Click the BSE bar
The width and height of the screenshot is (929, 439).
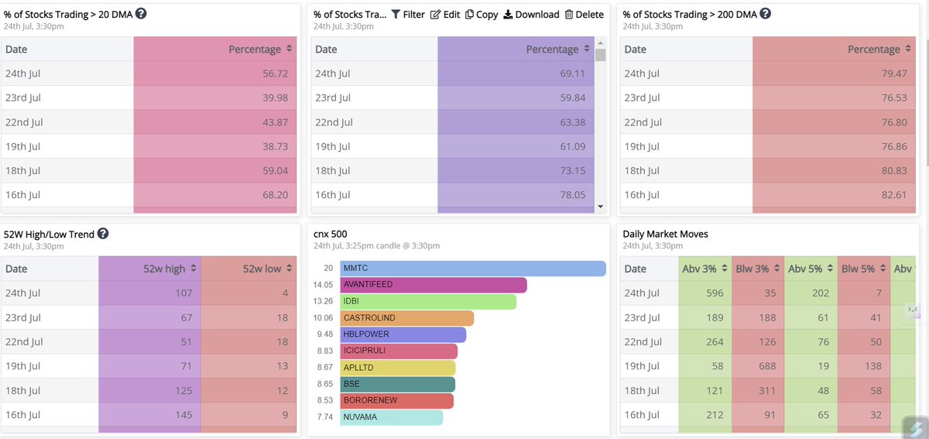point(397,384)
